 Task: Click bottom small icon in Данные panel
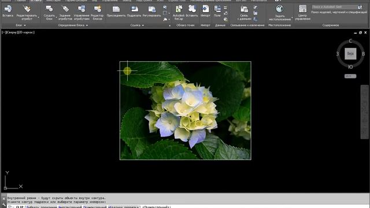click(226, 19)
